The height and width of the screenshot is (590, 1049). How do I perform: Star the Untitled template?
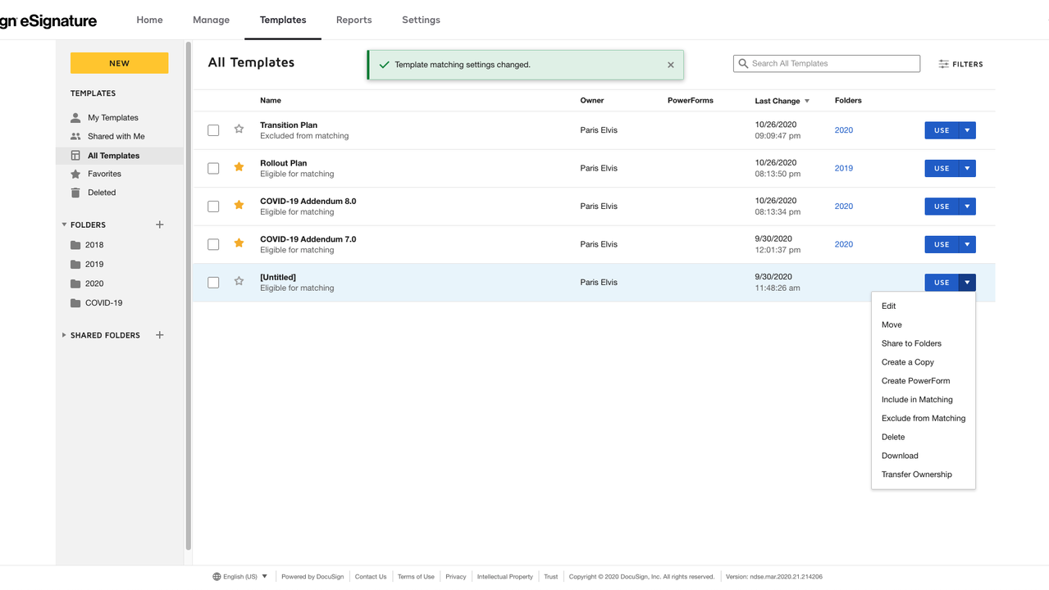[239, 281]
